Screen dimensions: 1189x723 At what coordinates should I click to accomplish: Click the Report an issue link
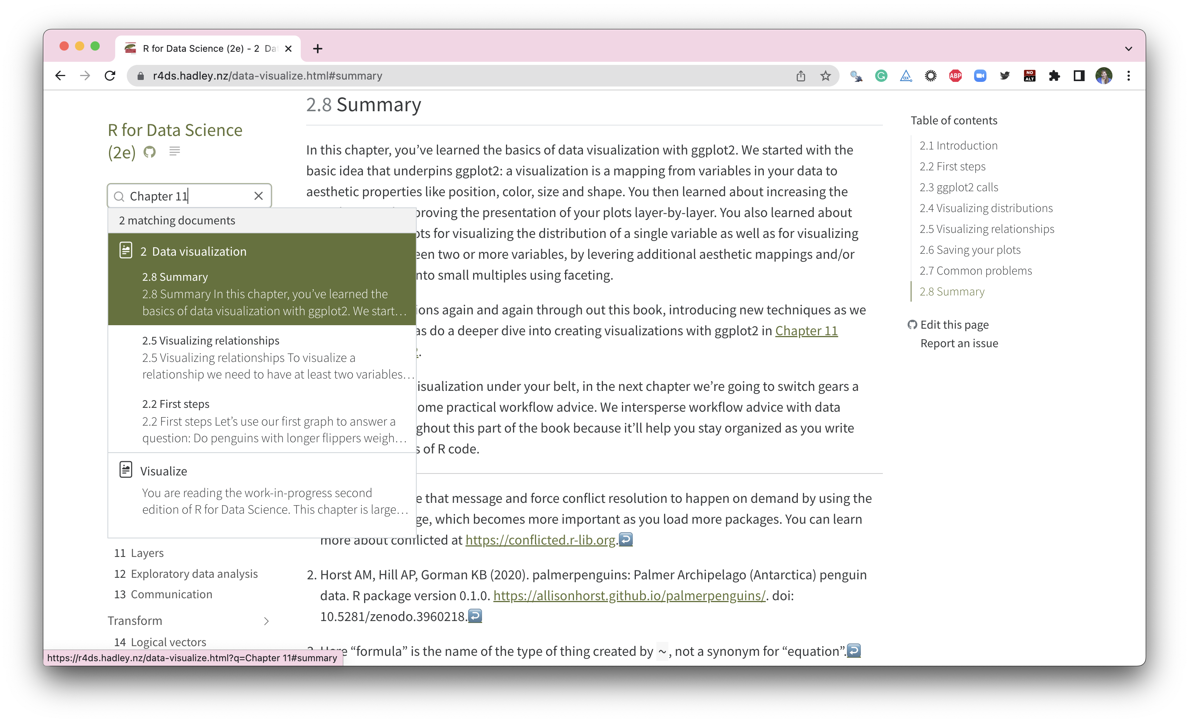click(959, 343)
